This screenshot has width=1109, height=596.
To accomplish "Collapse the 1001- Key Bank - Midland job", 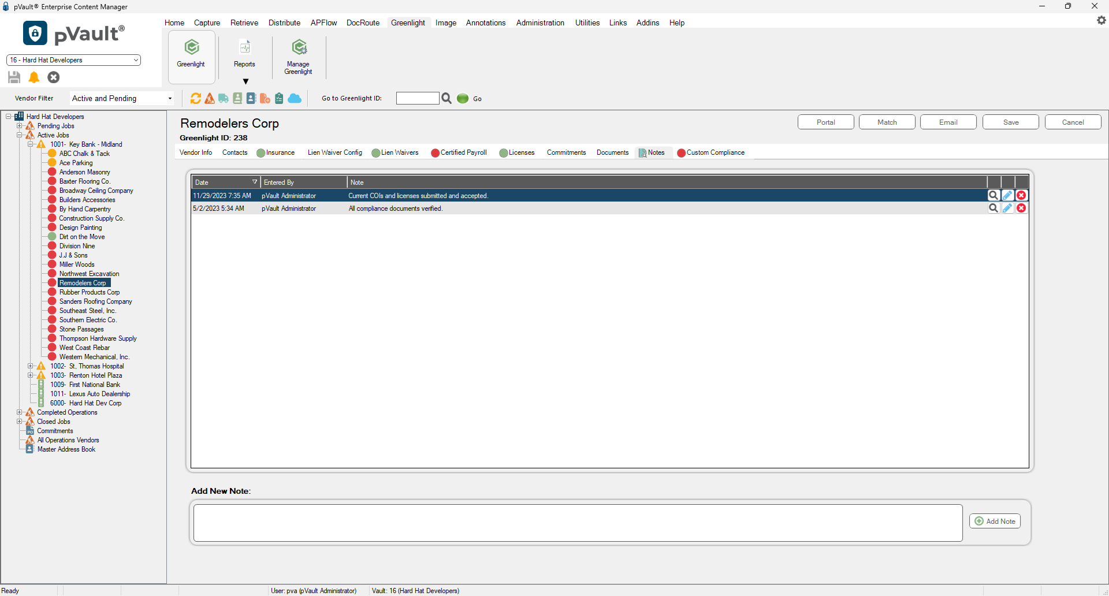I will click(31, 144).
